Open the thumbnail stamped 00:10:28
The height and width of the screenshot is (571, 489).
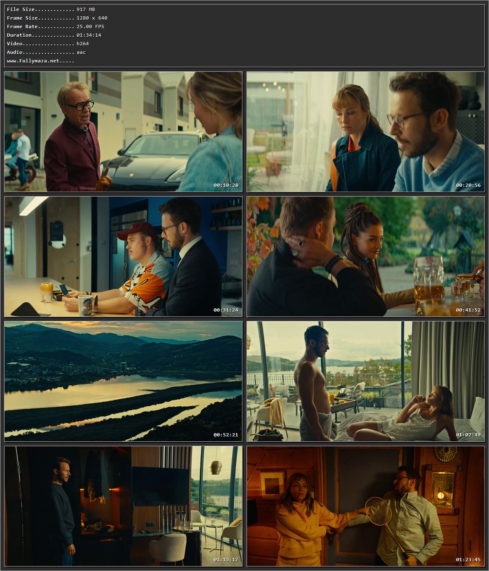pos(123,132)
